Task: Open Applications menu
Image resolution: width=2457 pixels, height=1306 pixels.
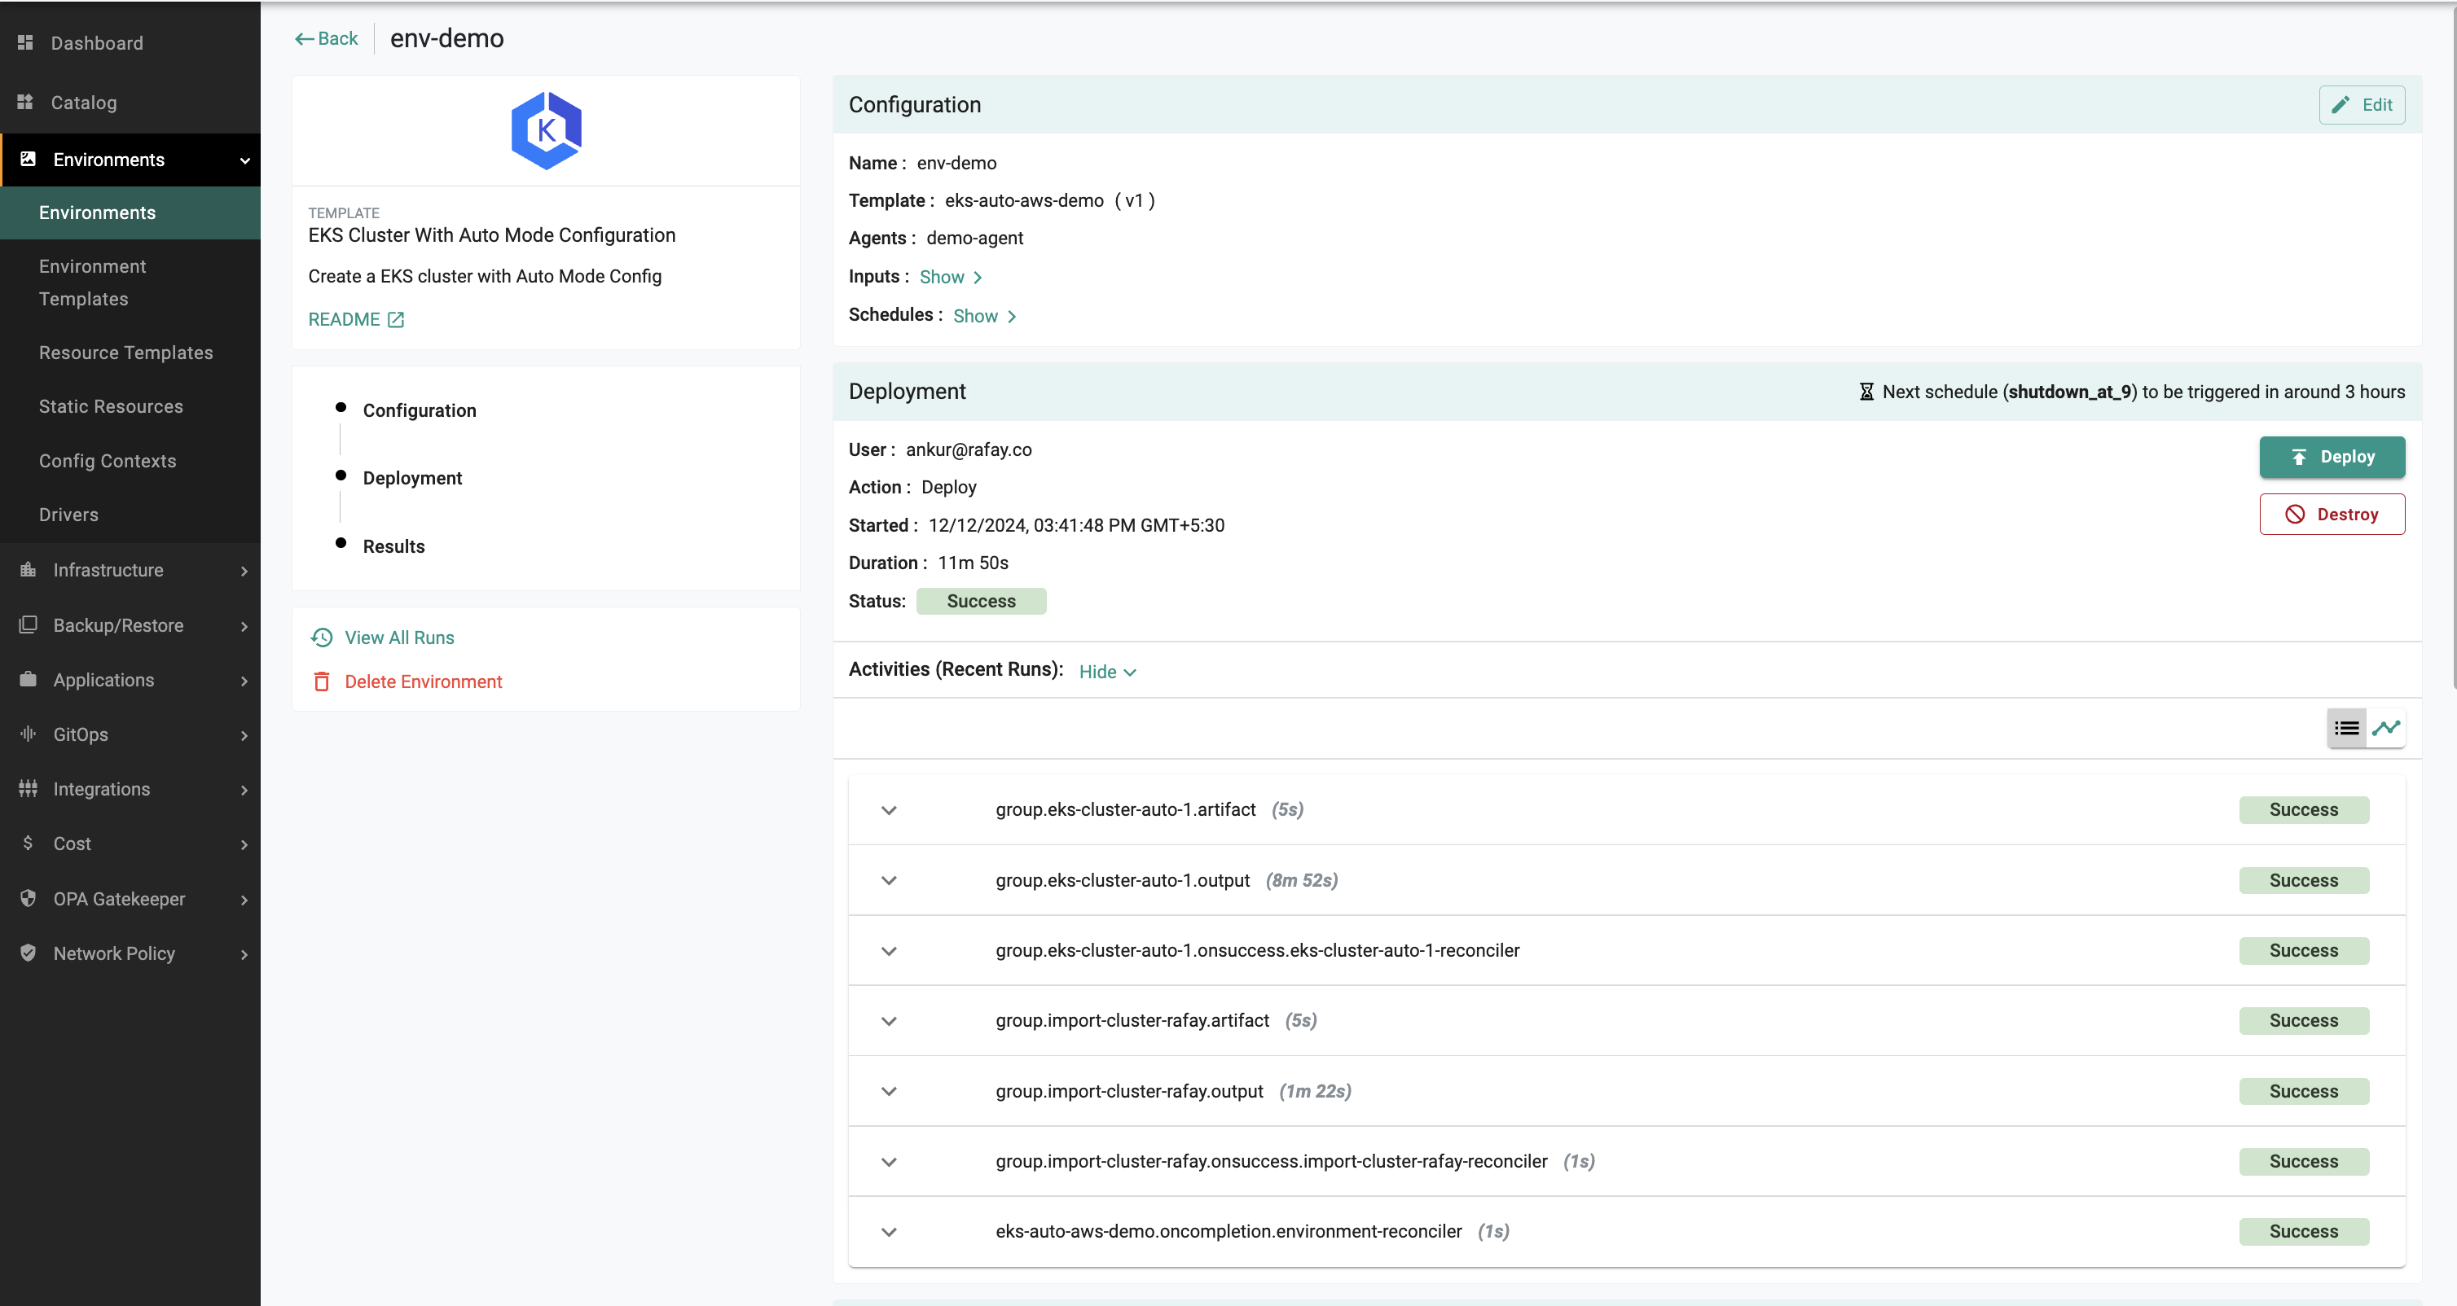Action: point(130,680)
